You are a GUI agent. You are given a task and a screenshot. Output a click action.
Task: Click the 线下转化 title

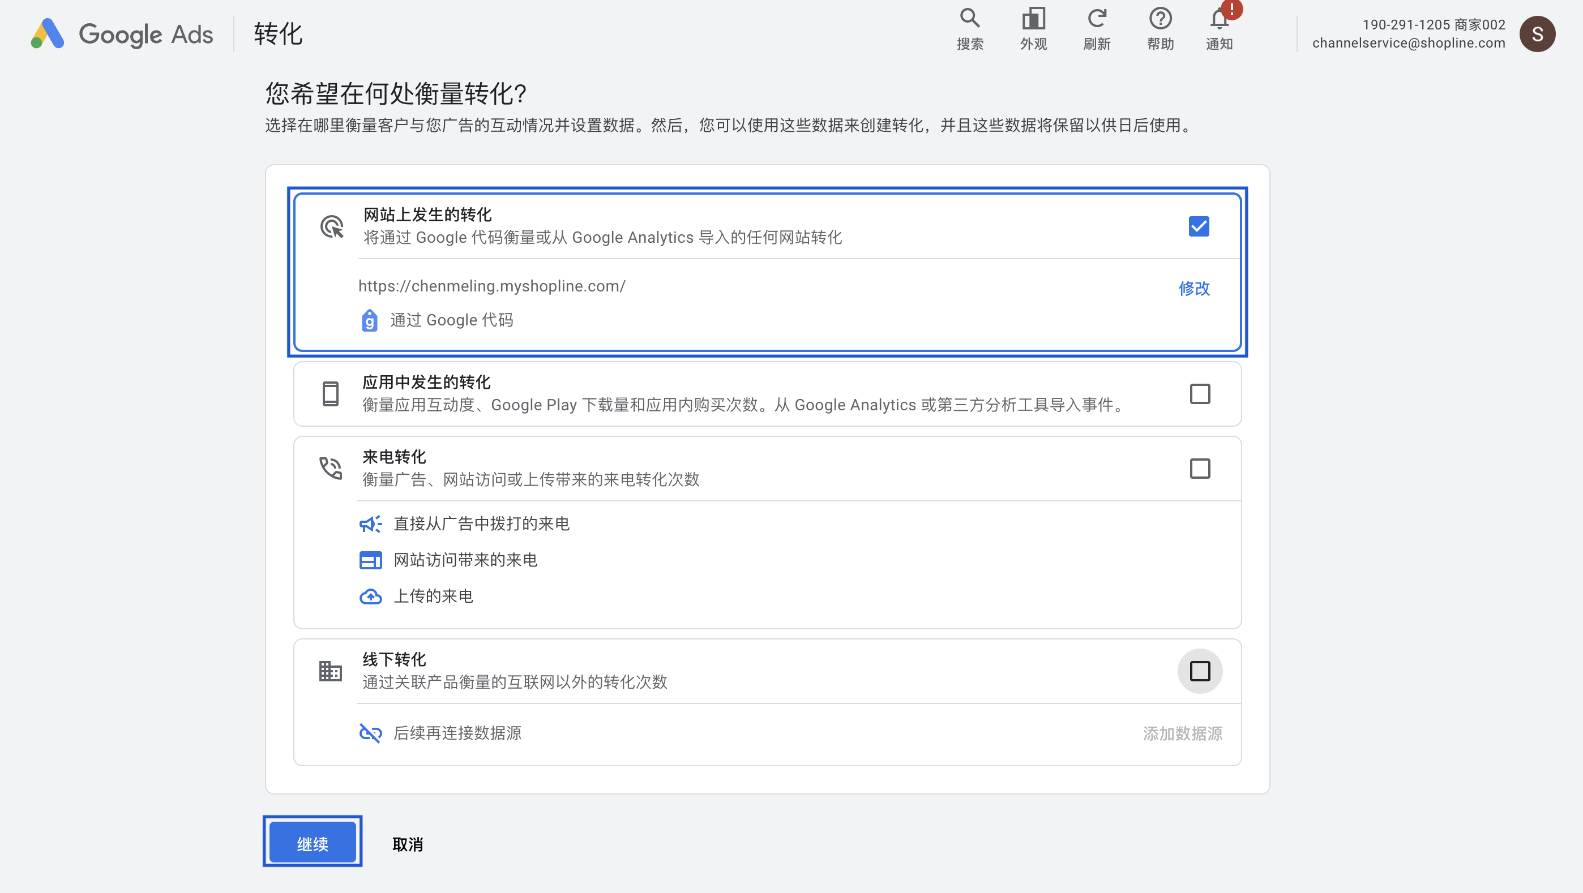(394, 660)
